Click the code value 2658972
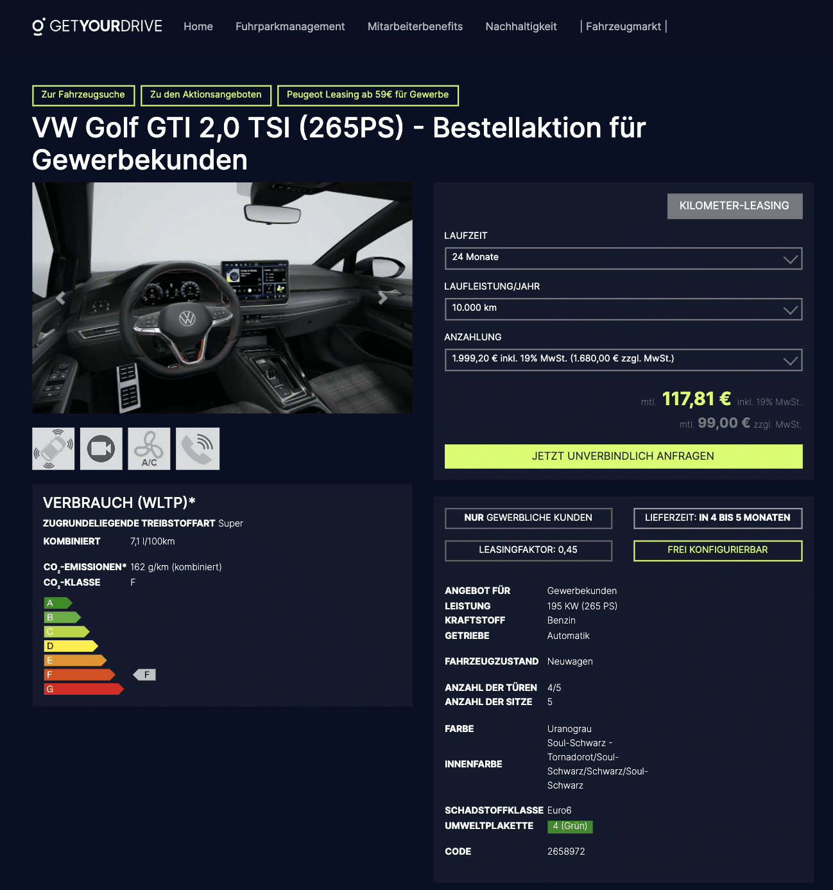 pos(566,851)
